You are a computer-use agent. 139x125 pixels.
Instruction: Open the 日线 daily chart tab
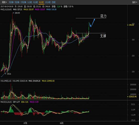[54, 2]
